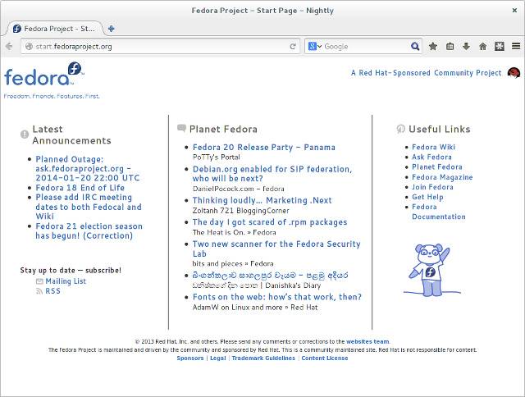Click the search magnifier icon

click(x=415, y=46)
